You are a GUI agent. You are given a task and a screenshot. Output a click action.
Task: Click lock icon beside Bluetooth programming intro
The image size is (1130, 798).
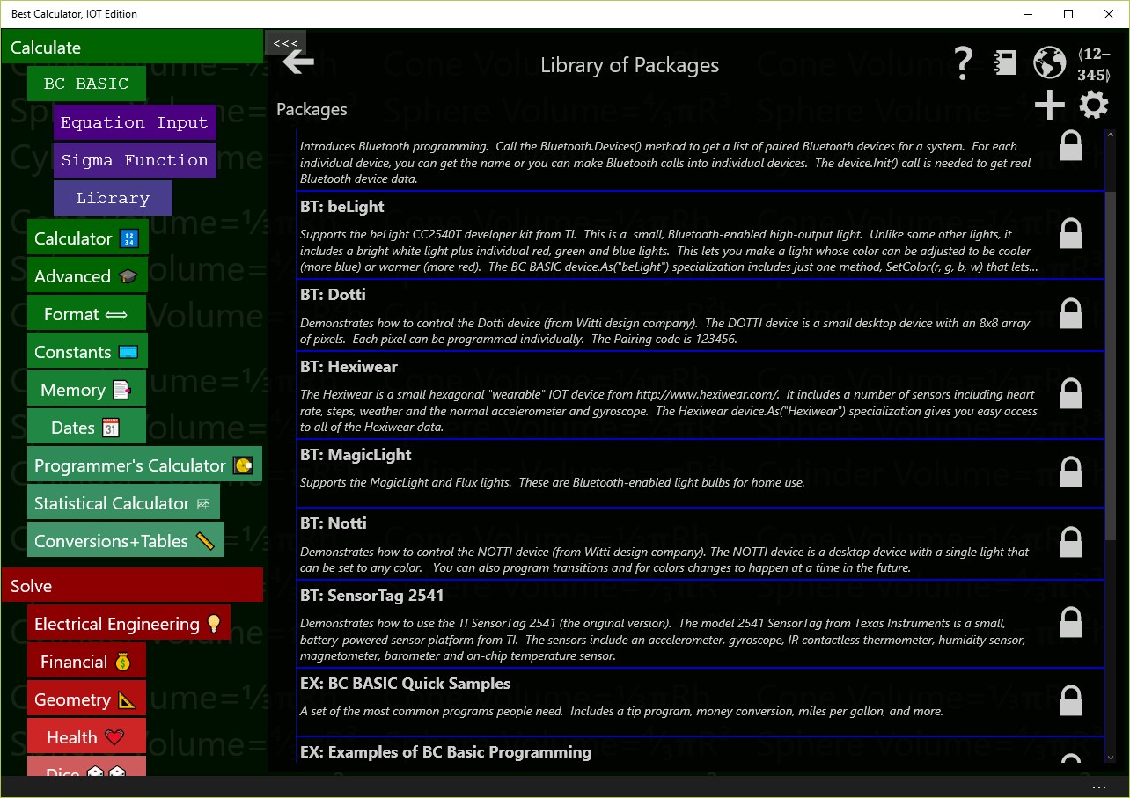pyautogui.click(x=1071, y=146)
